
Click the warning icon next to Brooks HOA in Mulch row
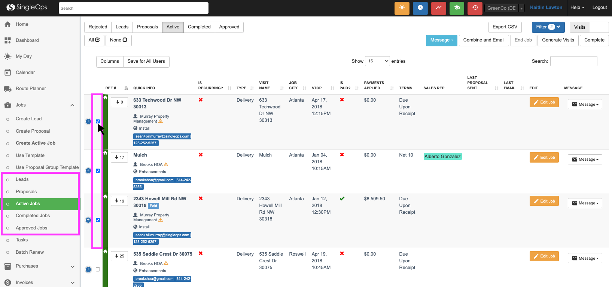point(166,164)
